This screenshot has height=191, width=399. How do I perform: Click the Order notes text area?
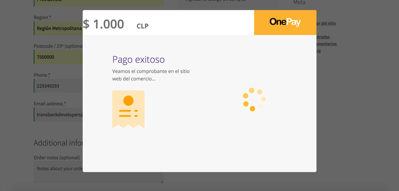[x=58, y=172]
